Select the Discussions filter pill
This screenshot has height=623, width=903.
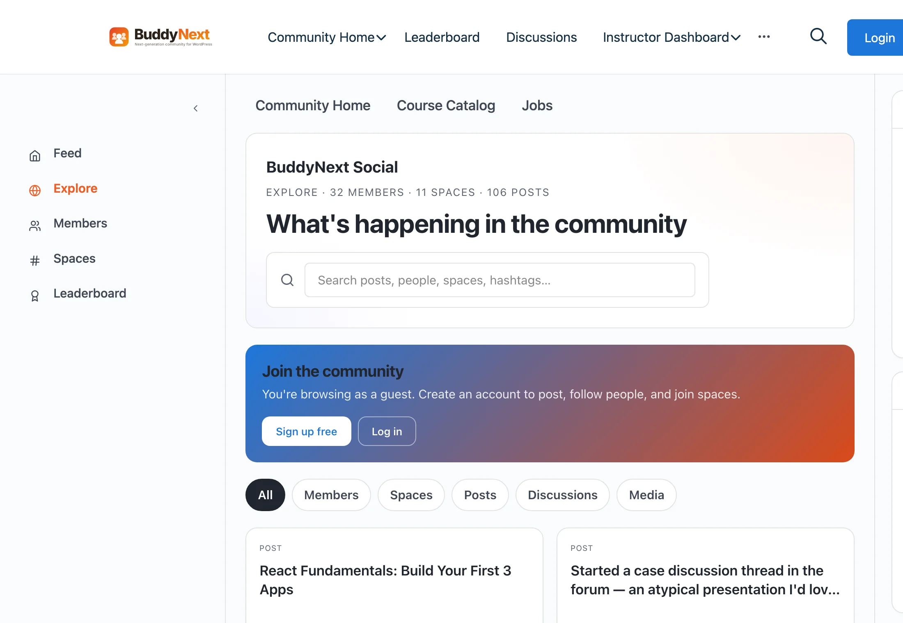pos(563,495)
